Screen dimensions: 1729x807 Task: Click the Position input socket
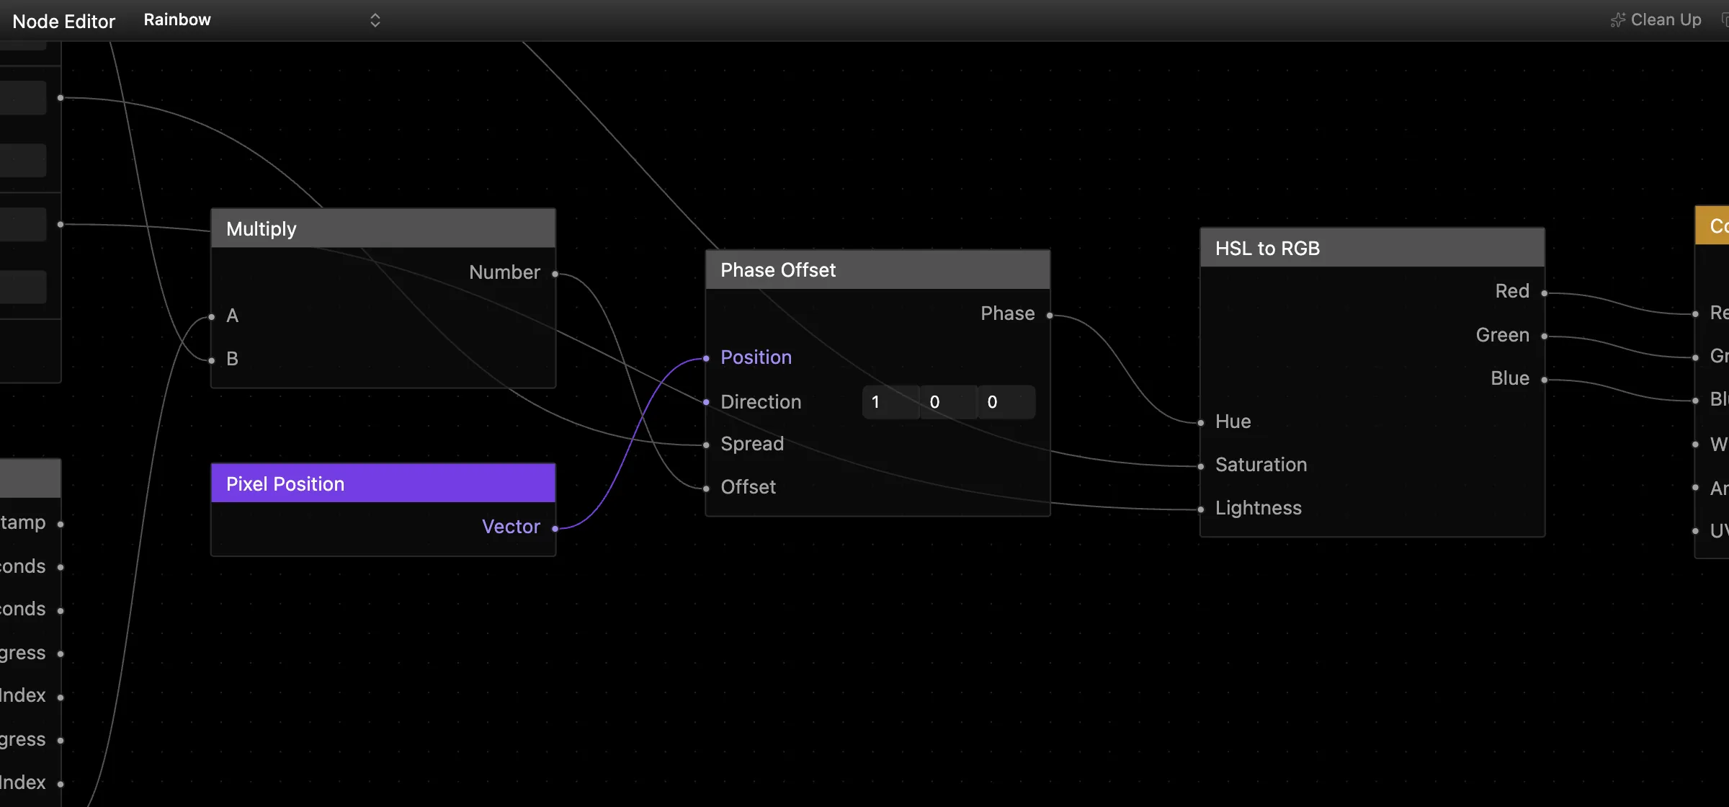click(706, 358)
